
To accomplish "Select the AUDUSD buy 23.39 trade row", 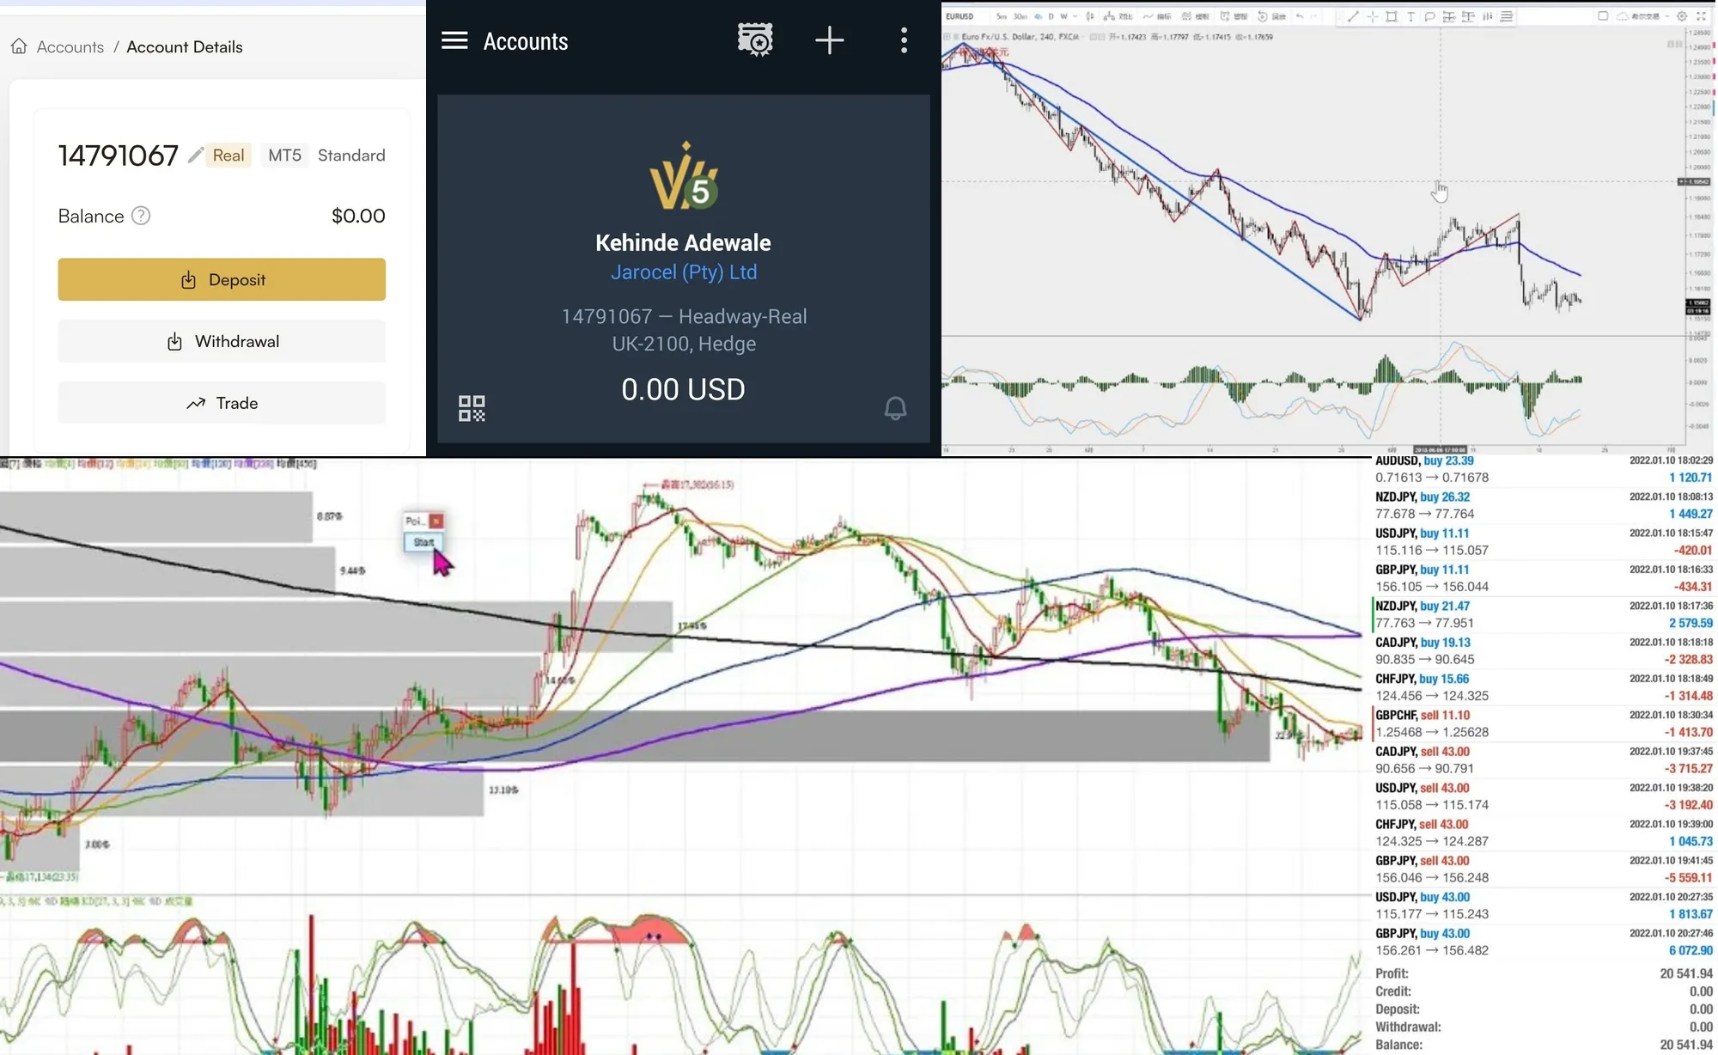I will pos(1544,469).
